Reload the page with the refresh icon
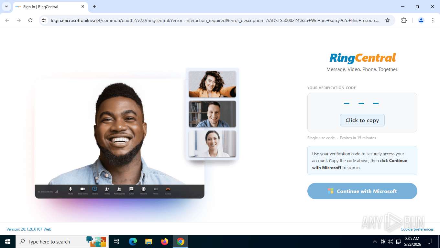Image resolution: width=440 pixels, height=248 pixels. click(30, 20)
